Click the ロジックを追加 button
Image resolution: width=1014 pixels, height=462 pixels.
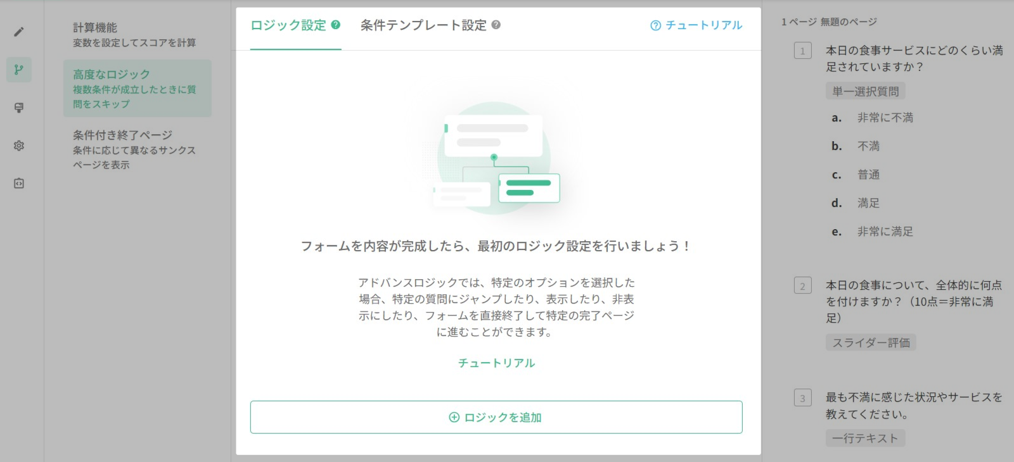pyautogui.click(x=496, y=417)
